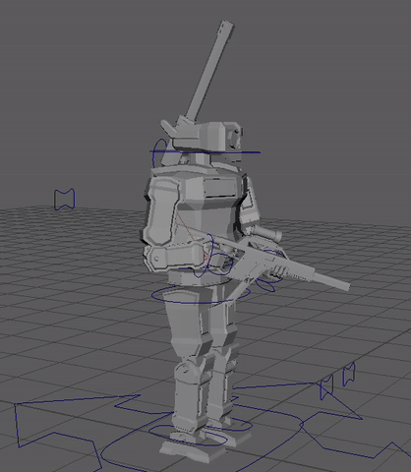Click the cylindrical scope above the rifle
Viewport: 411px width, 472px height.
[267, 232]
